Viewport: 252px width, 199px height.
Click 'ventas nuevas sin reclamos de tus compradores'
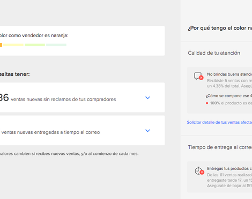point(63,99)
